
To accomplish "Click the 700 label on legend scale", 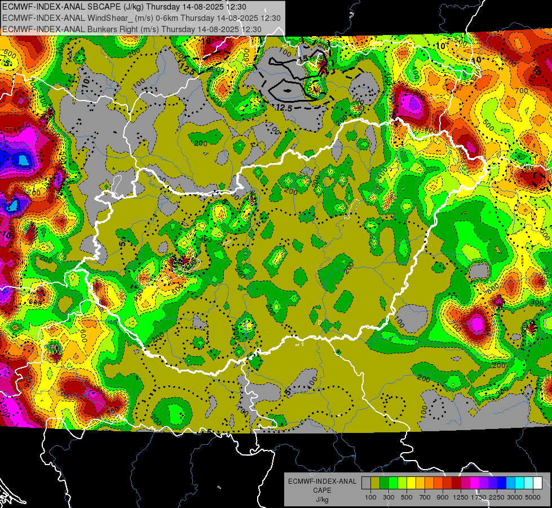I will pos(425,497).
